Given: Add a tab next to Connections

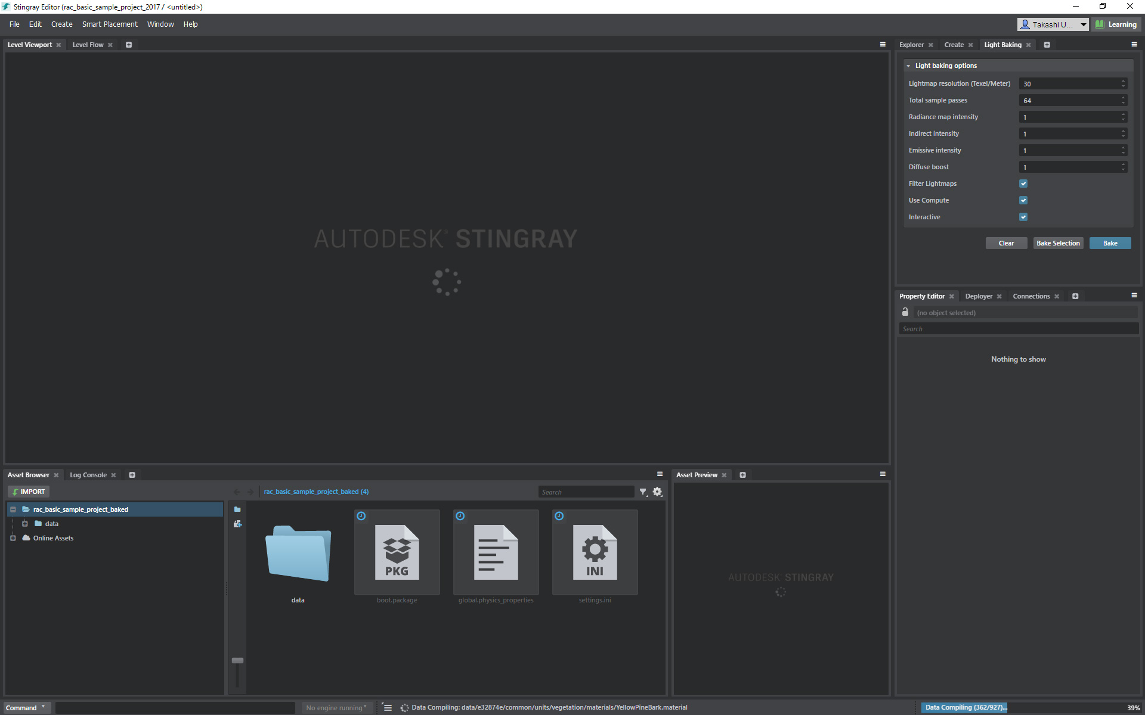Looking at the screenshot, I should point(1075,296).
